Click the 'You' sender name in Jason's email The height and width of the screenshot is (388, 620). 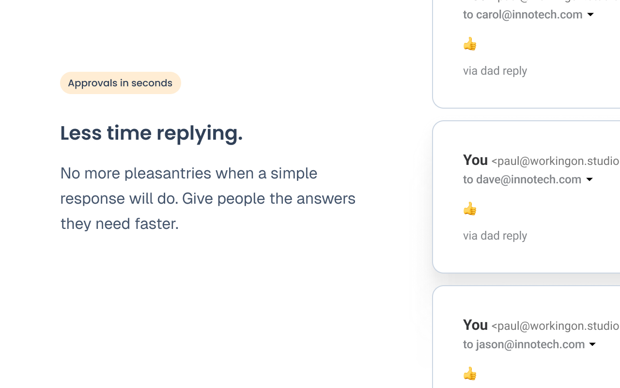(x=475, y=325)
